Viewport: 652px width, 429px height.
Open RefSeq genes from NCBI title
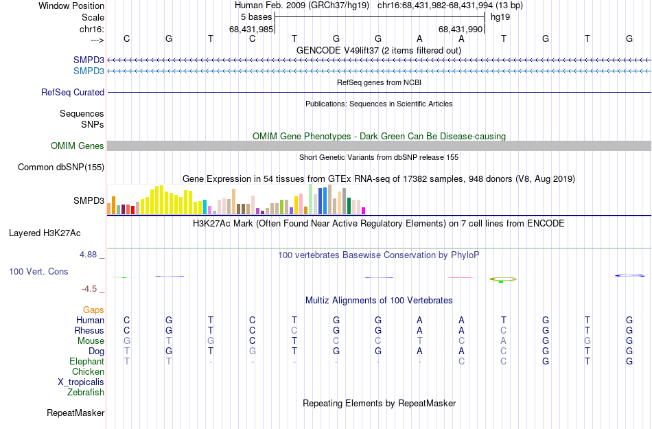[x=379, y=82]
